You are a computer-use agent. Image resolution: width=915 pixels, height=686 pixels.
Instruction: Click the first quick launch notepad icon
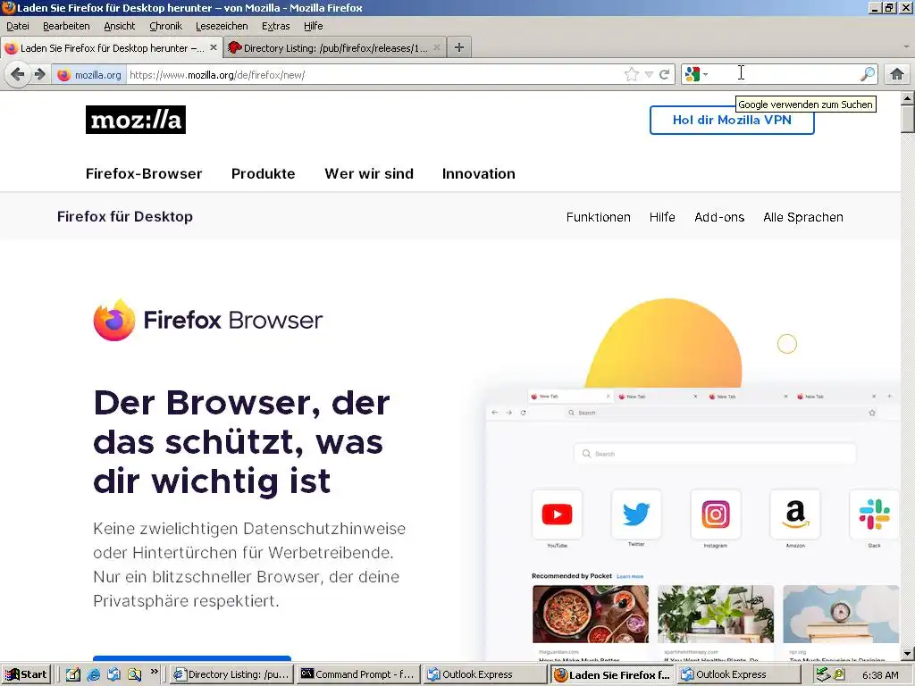point(73,674)
